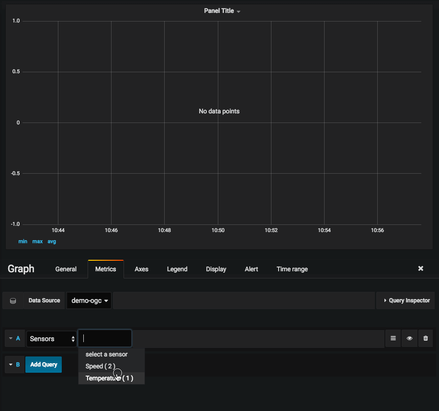
Task: Click the database icon beside Data Source
Action: [x=13, y=301]
